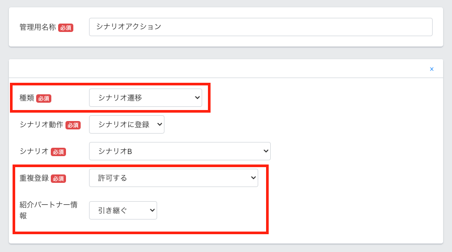Click the arrow on the 許可する select
The height and width of the screenshot is (252, 452).
coord(253,178)
